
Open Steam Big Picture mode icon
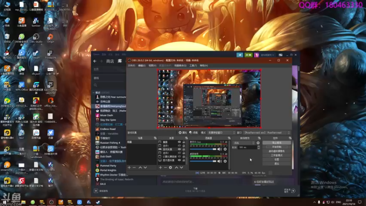pos(280,55)
